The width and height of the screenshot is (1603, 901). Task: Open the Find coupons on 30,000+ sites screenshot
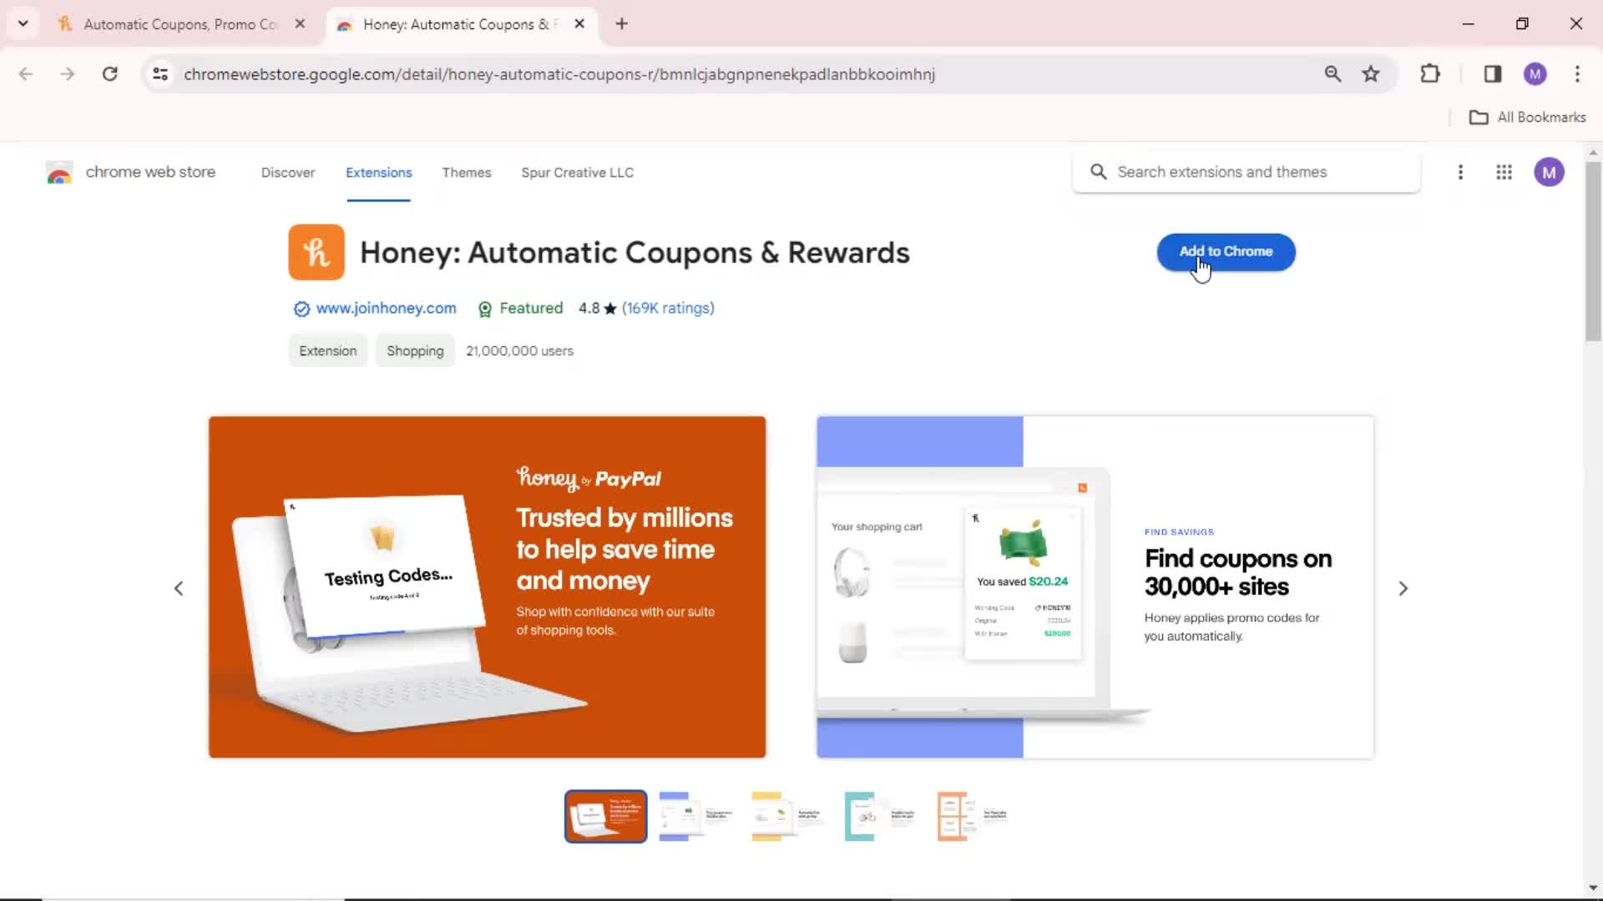1095,587
